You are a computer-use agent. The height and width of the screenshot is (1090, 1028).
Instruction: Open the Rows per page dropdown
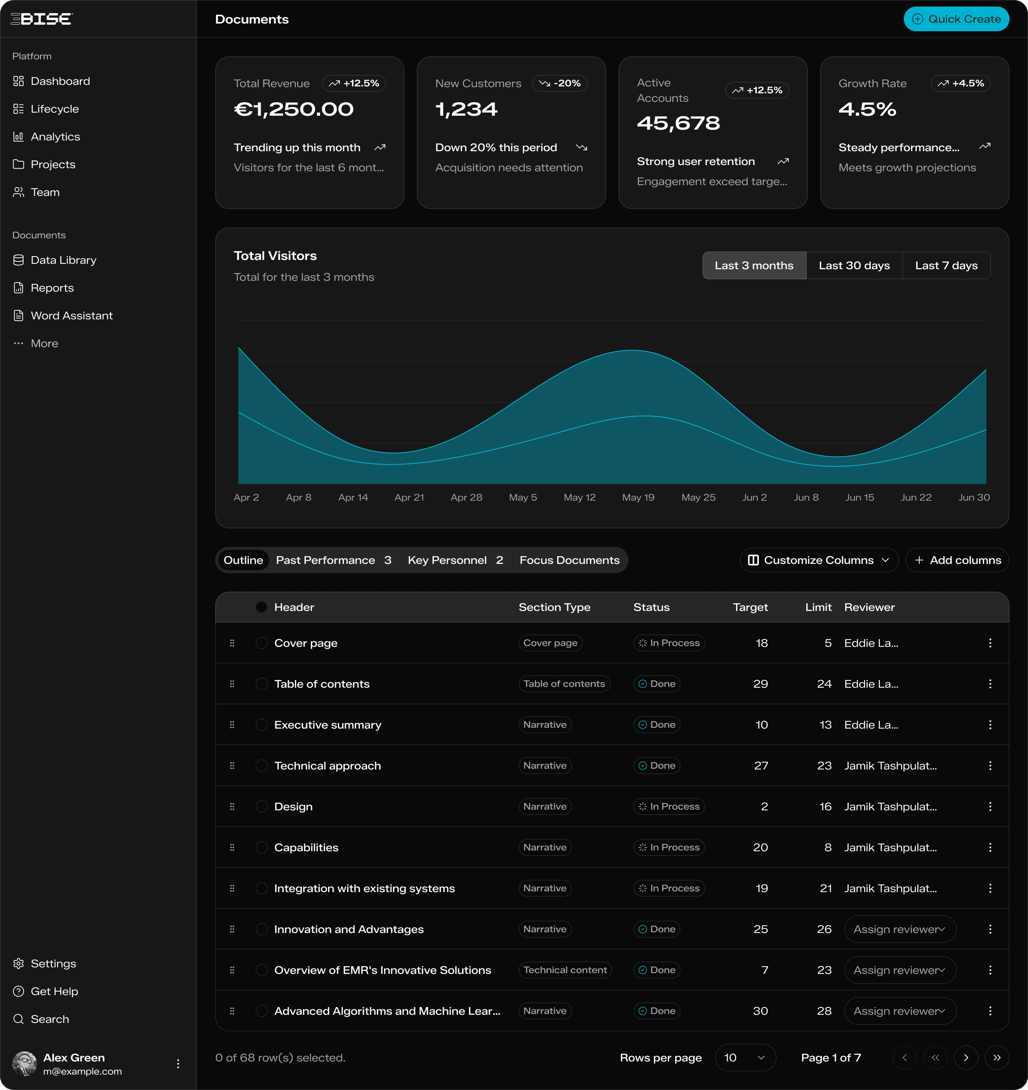[x=745, y=1058]
